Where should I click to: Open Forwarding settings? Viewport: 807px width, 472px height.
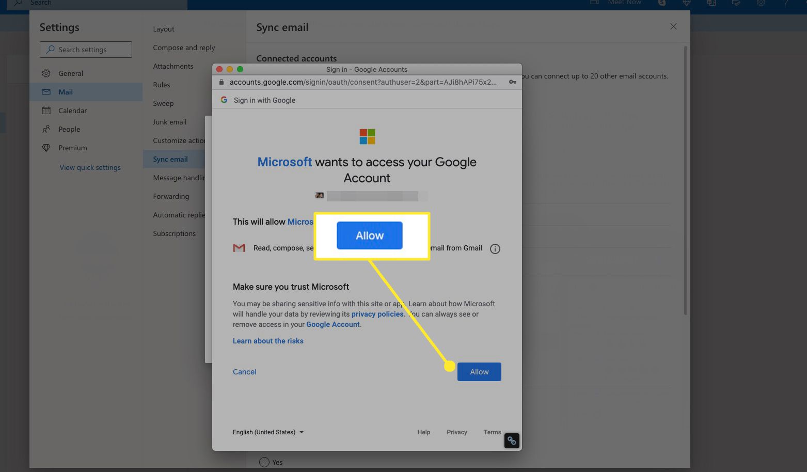click(x=171, y=196)
